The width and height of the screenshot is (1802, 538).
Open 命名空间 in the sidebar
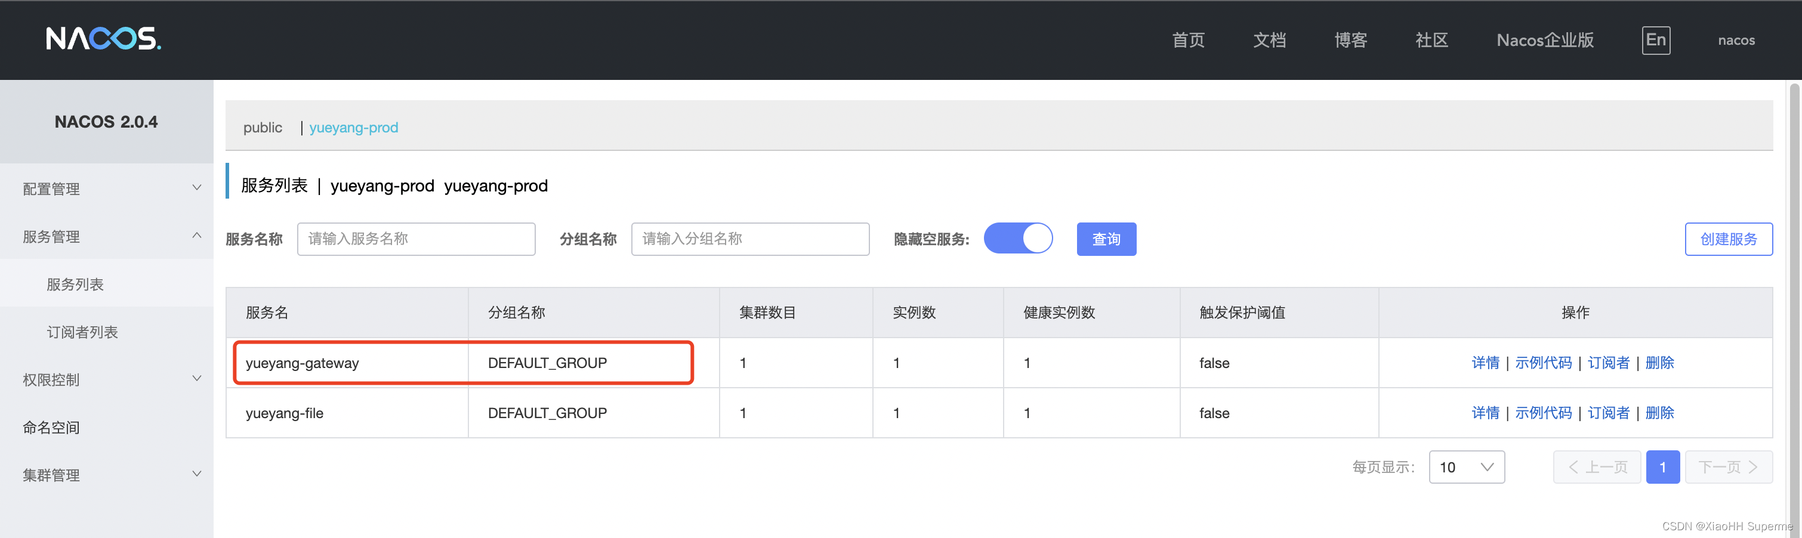click(x=51, y=427)
